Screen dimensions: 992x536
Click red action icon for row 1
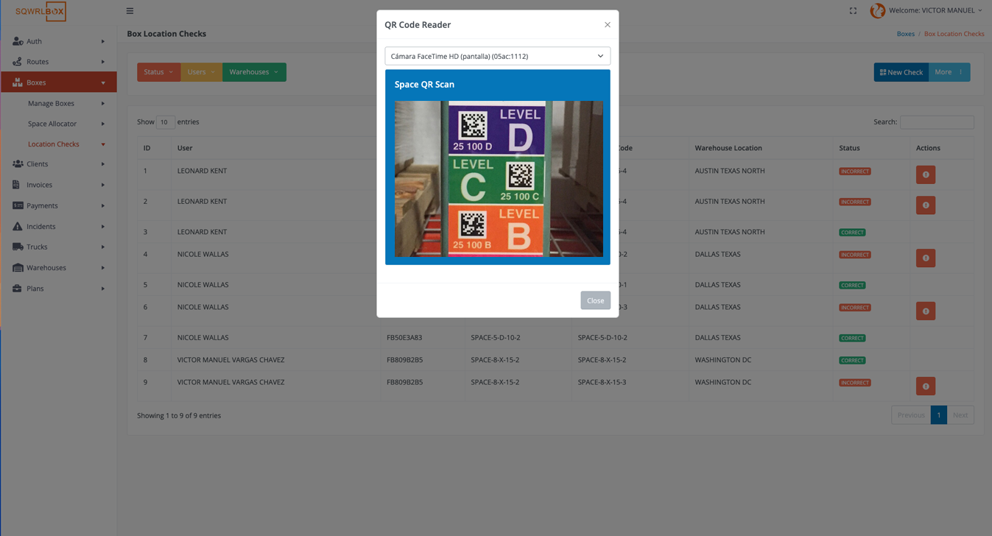[x=925, y=174]
